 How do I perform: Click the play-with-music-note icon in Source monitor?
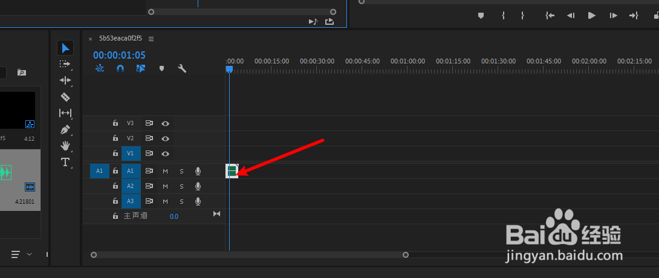[x=313, y=21]
